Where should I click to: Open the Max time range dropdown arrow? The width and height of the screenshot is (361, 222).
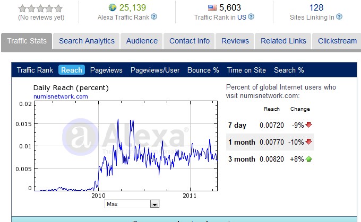154,204
